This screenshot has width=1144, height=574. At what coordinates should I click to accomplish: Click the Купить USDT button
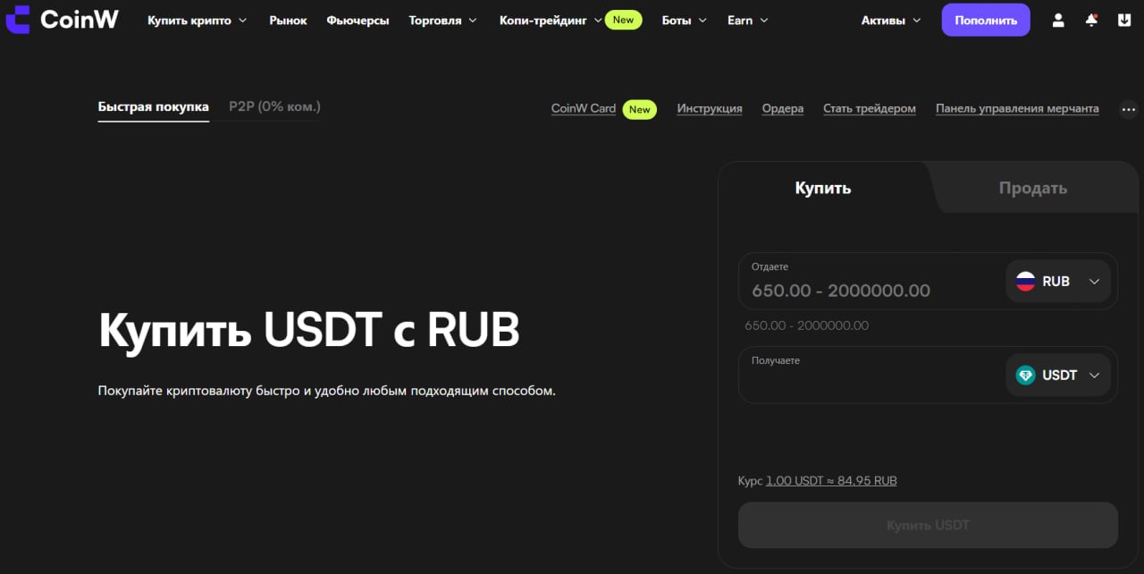[928, 525]
